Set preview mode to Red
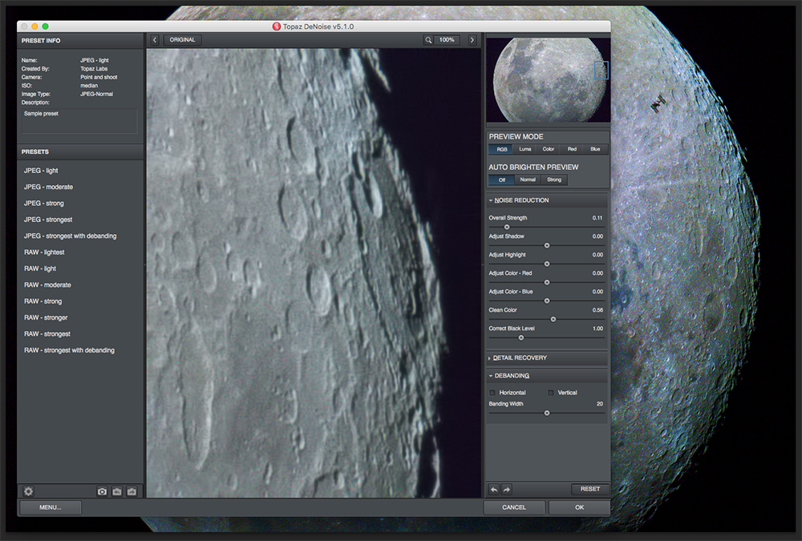 (572, 149)
